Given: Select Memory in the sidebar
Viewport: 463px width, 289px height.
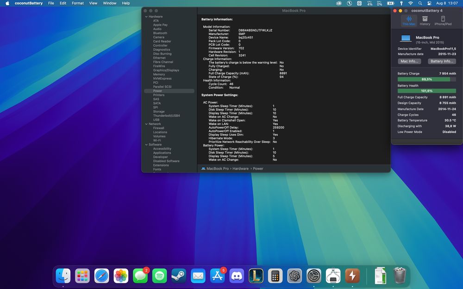Looking at the screenshot, I should pyautogui.click(x=159, y=74).
